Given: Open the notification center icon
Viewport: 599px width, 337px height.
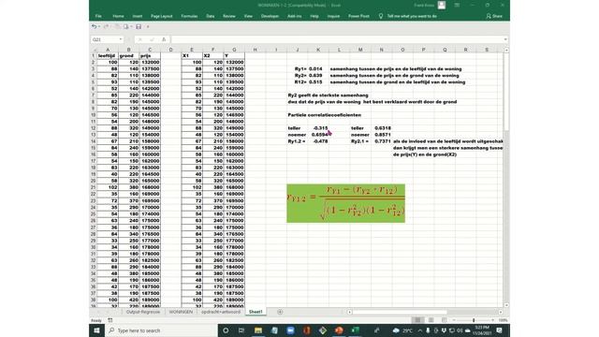Looking at the screenshot, I should [x=499, y=330].
